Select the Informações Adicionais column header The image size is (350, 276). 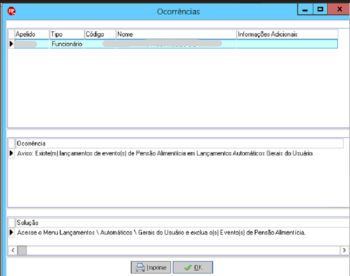(287, 34)
